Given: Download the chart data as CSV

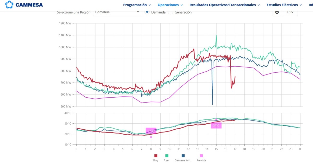Looking at the screenshot, I should click(290, 12).
